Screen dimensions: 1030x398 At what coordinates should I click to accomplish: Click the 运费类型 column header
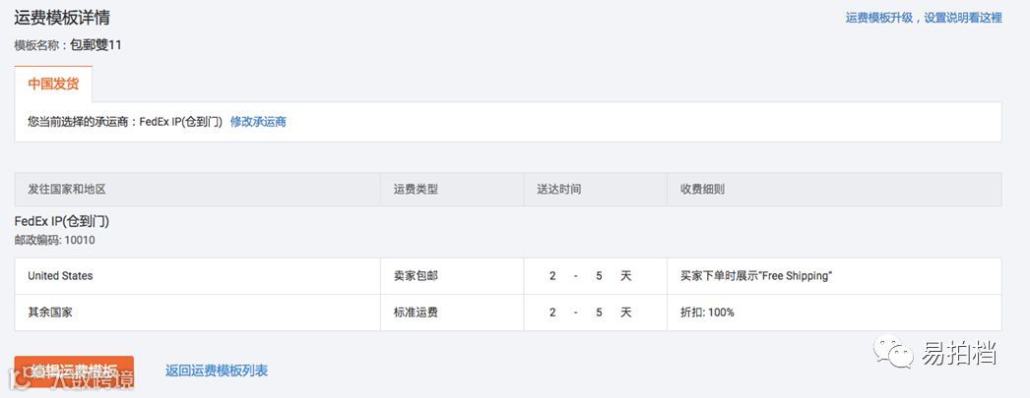[416, 189]
